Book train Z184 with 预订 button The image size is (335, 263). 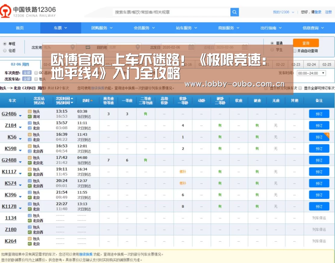[x=319, y=125]
